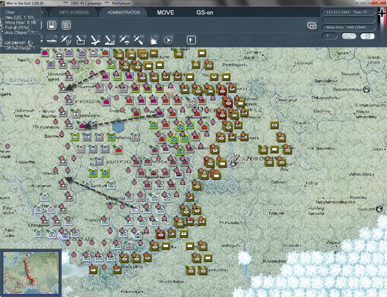Image resolution: width=387 pixels, height=297 pixels.
Task: Click the 'Fort 4 (76%)' terrain text
Action: coord(17,28)
